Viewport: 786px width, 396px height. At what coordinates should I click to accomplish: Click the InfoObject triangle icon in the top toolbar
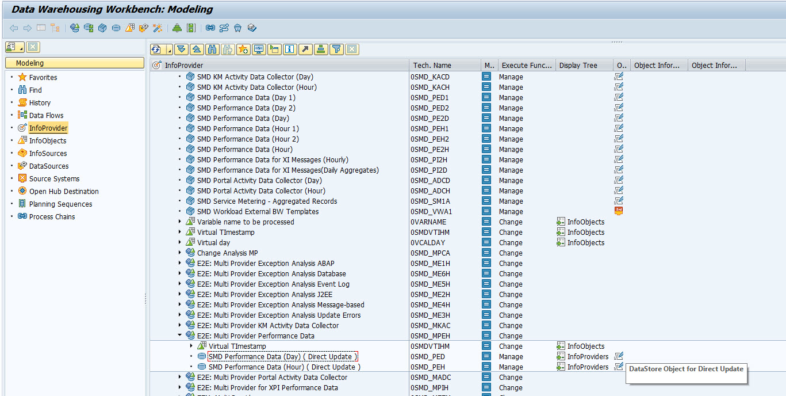click(x=130, y=28)
